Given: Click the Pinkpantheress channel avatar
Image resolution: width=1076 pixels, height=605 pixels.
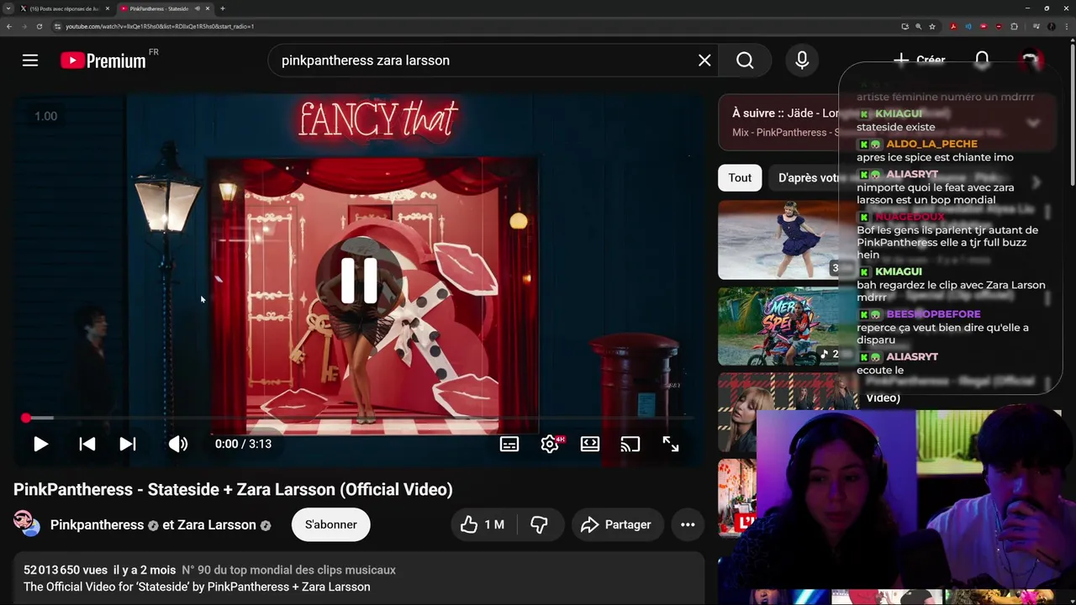Looking at the screenshot, I should tap(27, 523).
